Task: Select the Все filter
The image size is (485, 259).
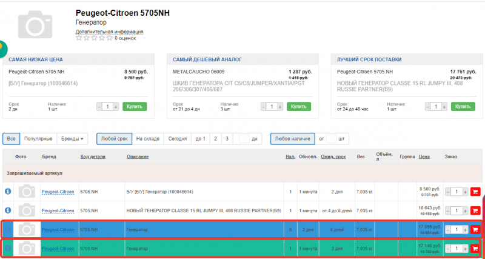Action: pos(11,139)
